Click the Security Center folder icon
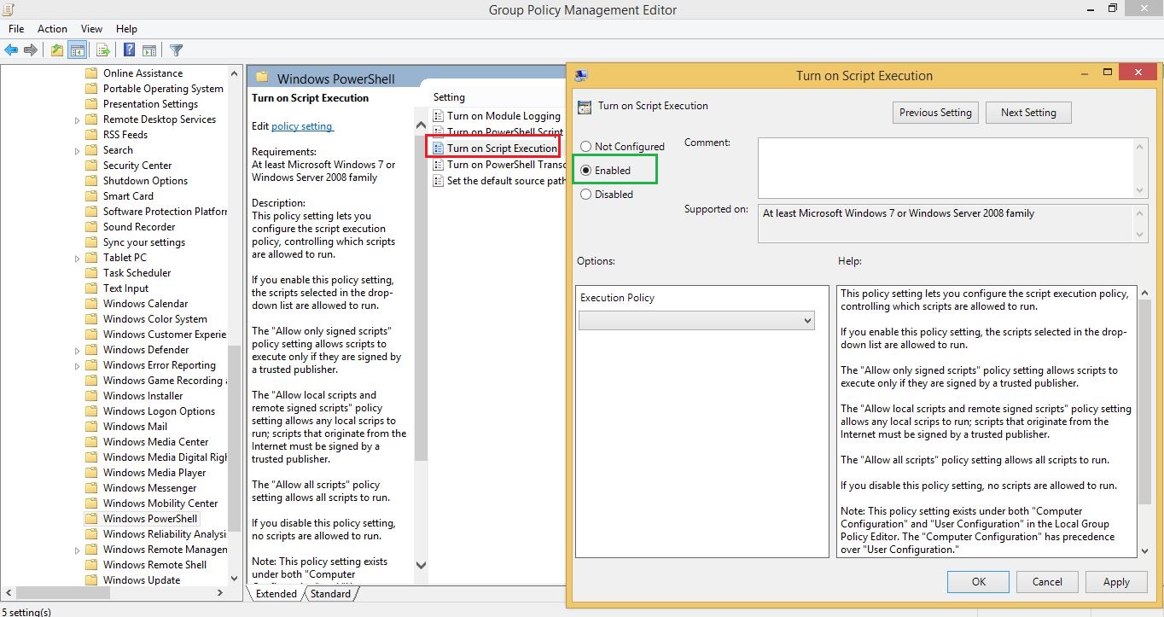The image size is (1164, 617). 91,166
